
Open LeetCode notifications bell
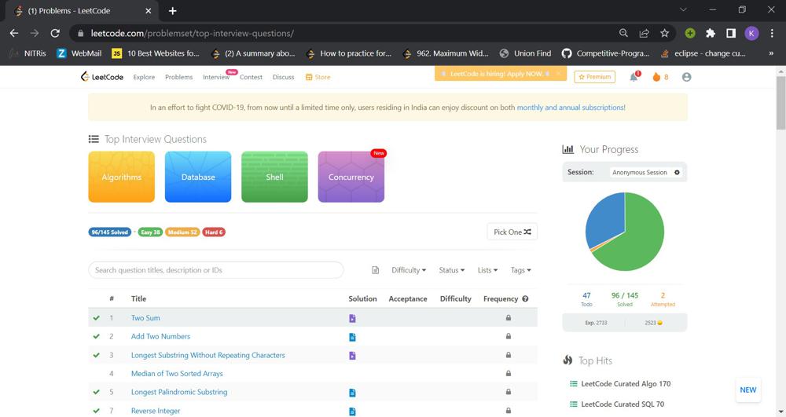(x=634, y=77)
